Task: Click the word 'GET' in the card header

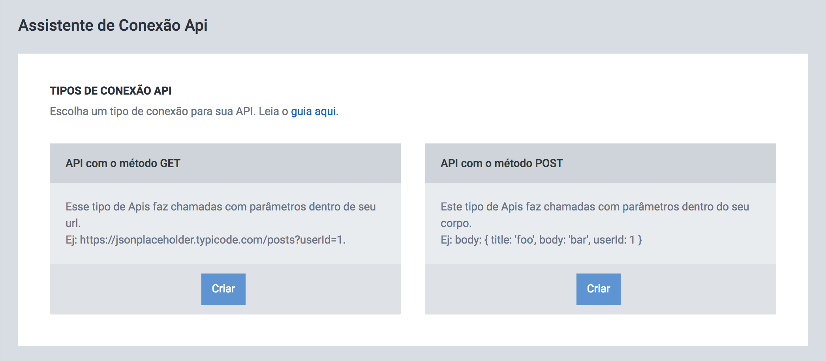Action: (170, 163)
